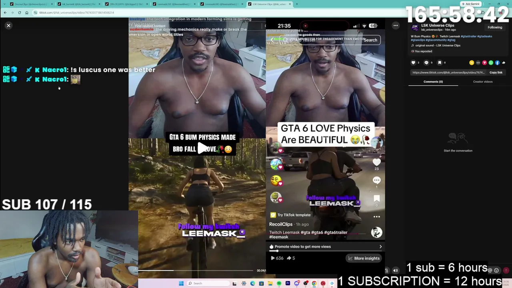Open the #gta6leaks hashtag

click(485, 36)
